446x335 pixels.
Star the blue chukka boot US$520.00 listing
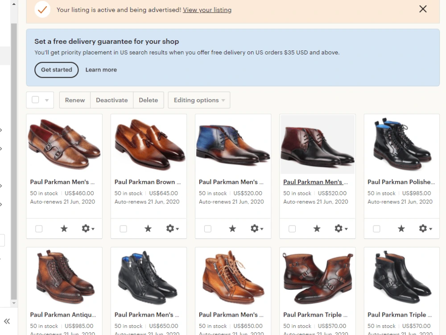point(232,228)
